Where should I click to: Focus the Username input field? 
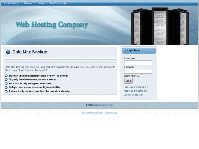pos(138,63)
